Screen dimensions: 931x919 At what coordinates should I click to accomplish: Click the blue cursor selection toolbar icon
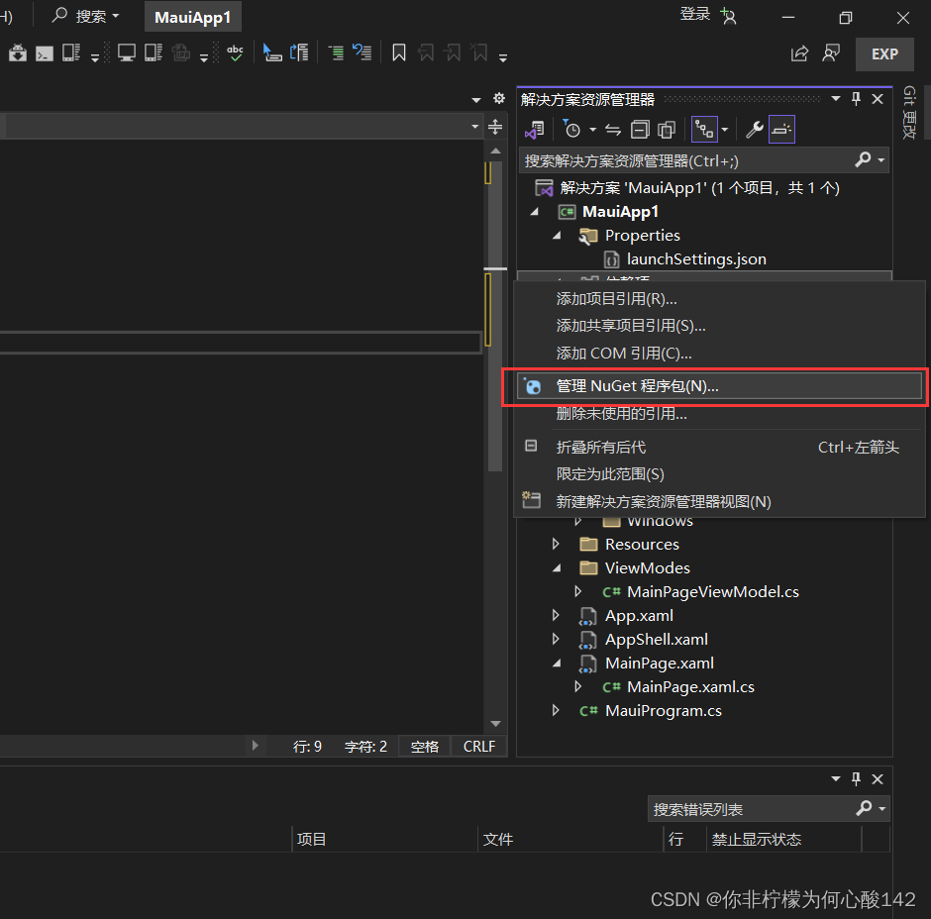pyautogui.click(x=272, y=52)
